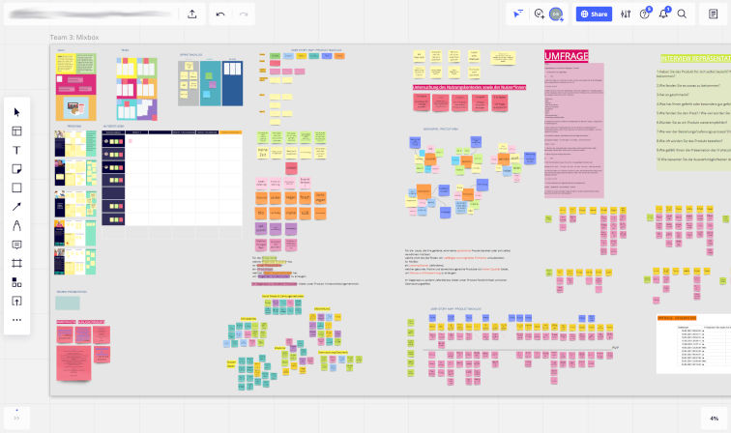Click the zoom level percentage indicator
The height and width of the screenshot is (433, 731).
714,418
